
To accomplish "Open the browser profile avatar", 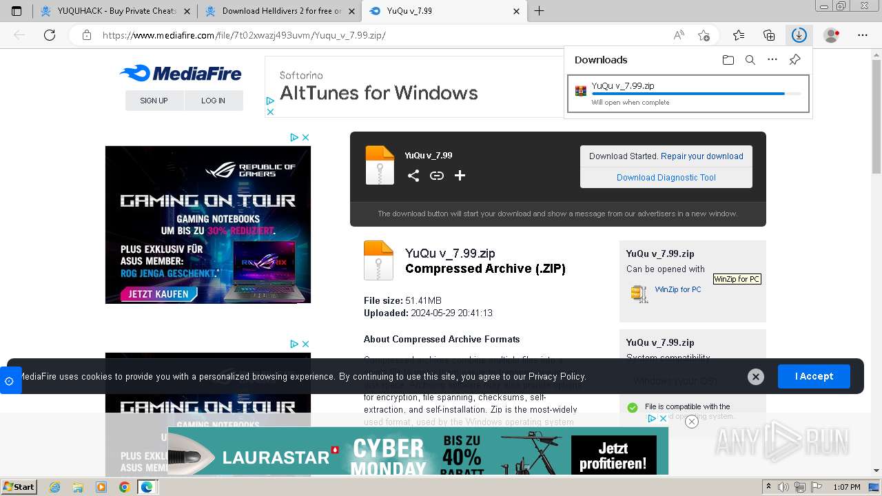I will click(x=832, y=35).
